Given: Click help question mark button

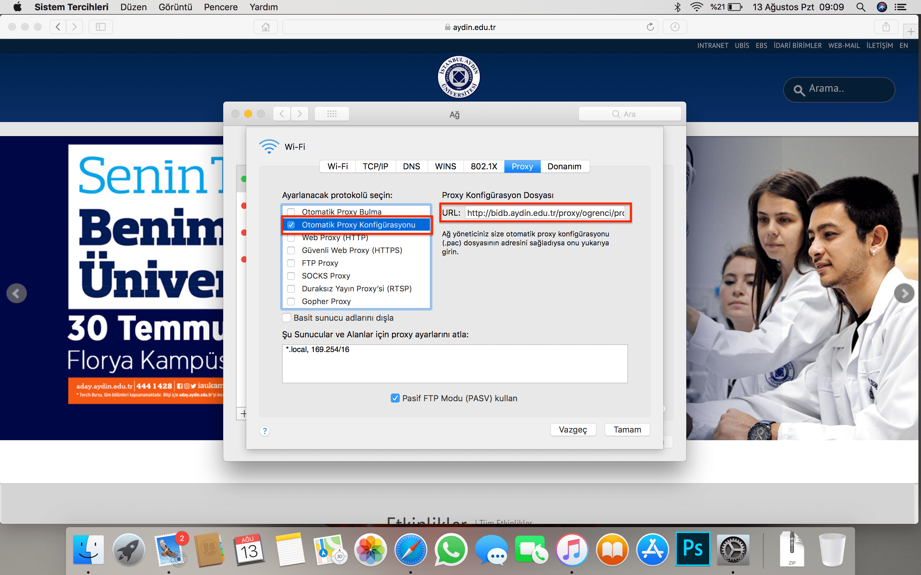Looking at the screenshot, I should pyautogui.click(x=264, y=431).
